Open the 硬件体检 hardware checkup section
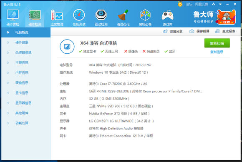Viewport: 242px width, 162px height. pyautogui.click(x=13, y=17)
